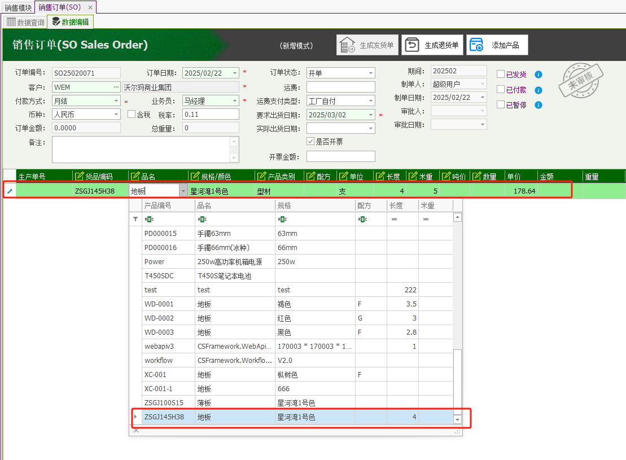The width and height of the screenshot is (626, 460).
Task: Close lookup popup with X icon
Action: [x=136, y=430]
